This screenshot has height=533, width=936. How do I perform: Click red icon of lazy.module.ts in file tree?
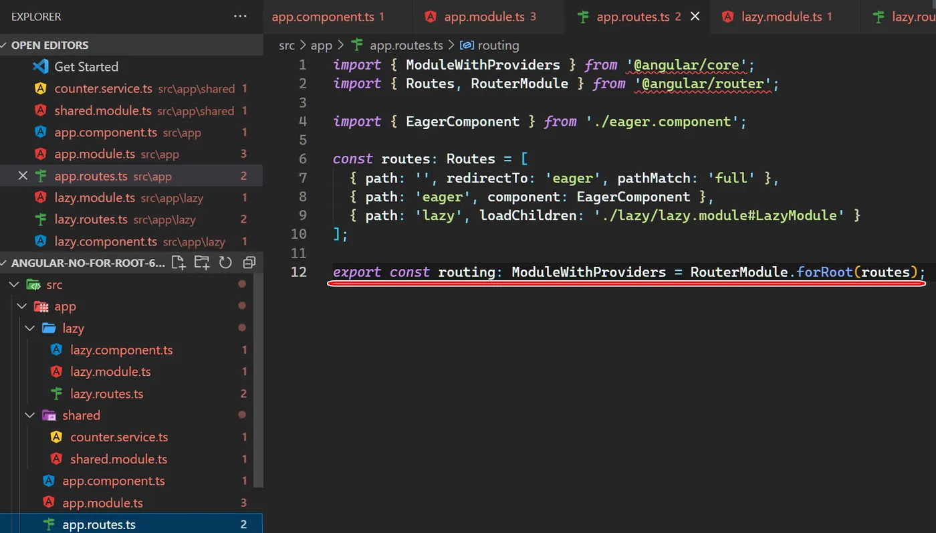click(x=56, y=372)
